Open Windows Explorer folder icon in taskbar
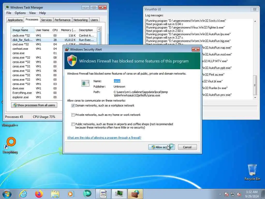Screen dimensions: 265x199 (55, 194)
